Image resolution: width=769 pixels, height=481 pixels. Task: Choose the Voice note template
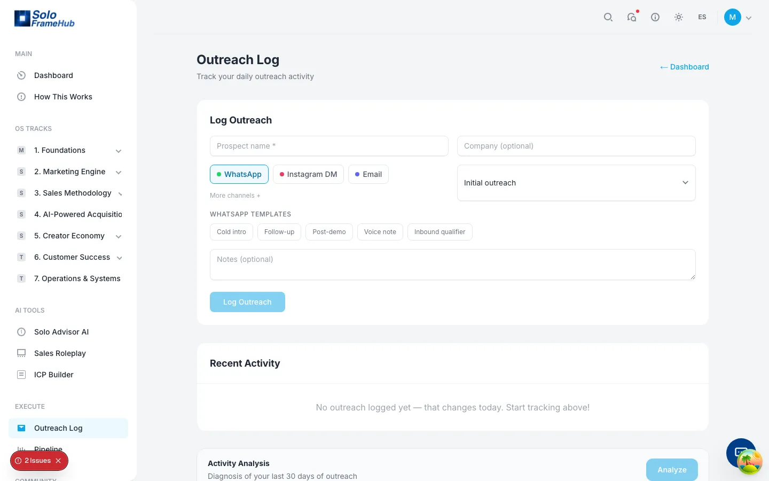tap(380, 232)
